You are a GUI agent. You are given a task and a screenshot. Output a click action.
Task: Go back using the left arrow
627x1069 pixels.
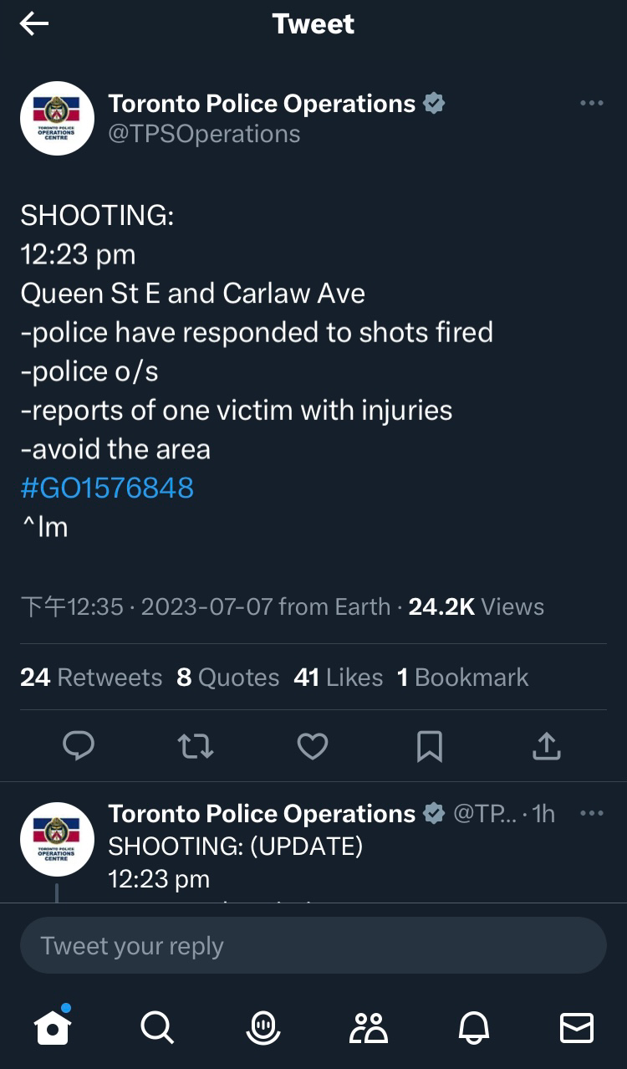[34, 24]
